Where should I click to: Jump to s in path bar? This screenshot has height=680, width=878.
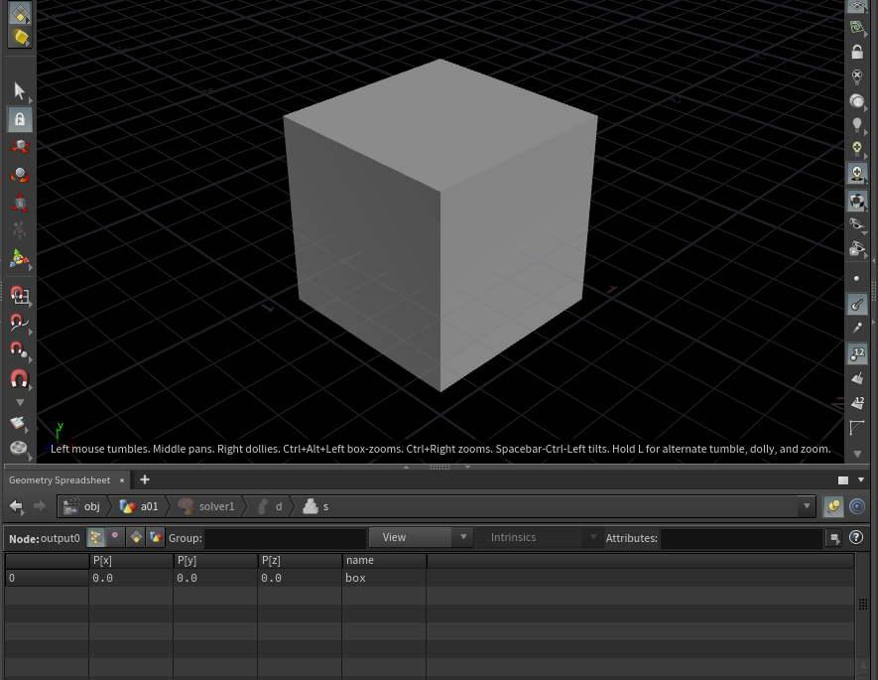click(315, 506)
